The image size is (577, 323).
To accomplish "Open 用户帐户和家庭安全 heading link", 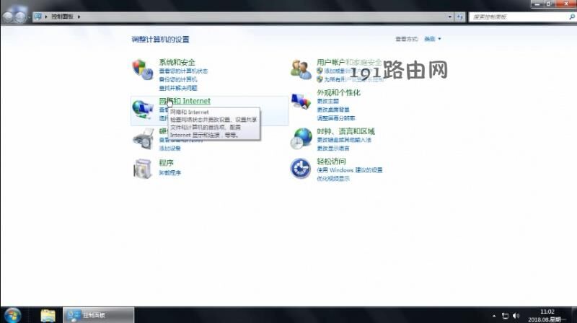I will click(349, 62).
